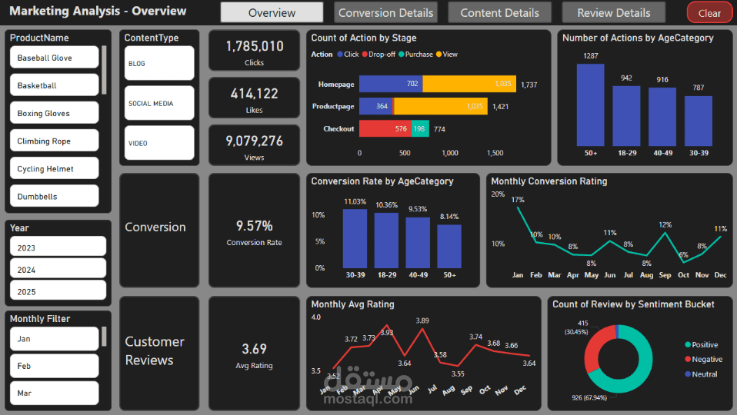Click the 30-39 bar showing 787 actions
Image resolution: width=737 pixels, height=415 pixels.
tap(699, 121)
